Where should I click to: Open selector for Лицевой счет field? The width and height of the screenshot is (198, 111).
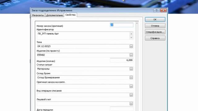(131, 104)
